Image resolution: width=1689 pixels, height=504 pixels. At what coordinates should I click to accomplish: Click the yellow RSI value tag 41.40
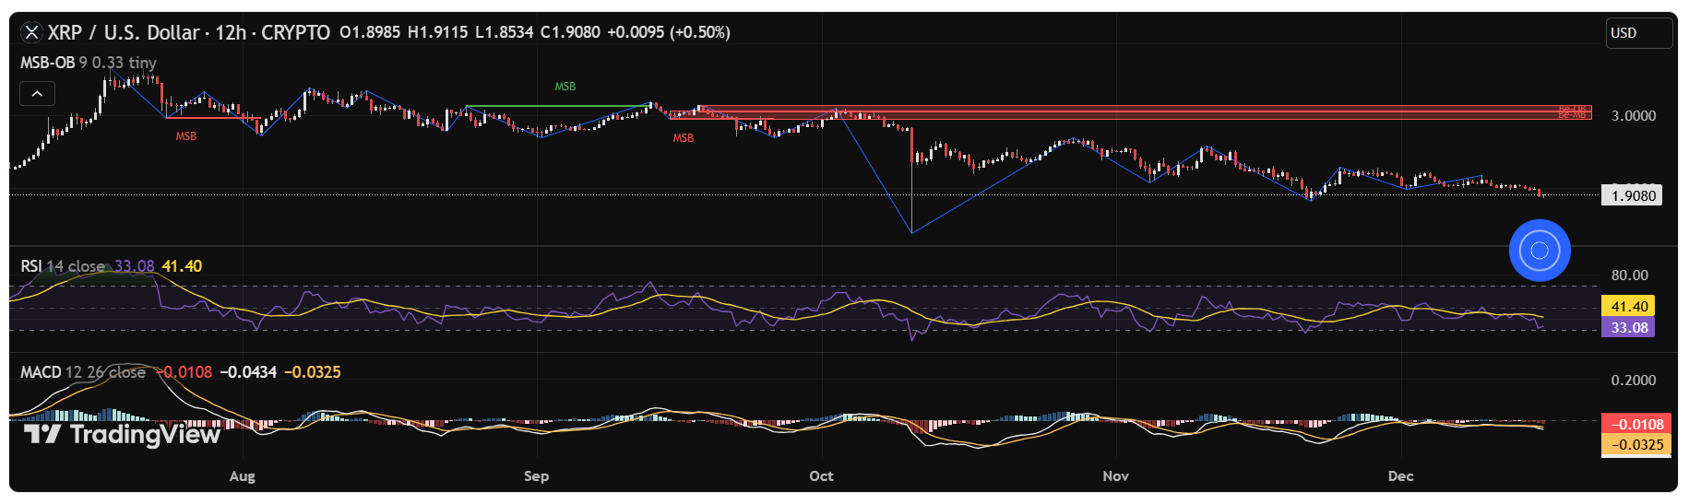(1628, 307)
